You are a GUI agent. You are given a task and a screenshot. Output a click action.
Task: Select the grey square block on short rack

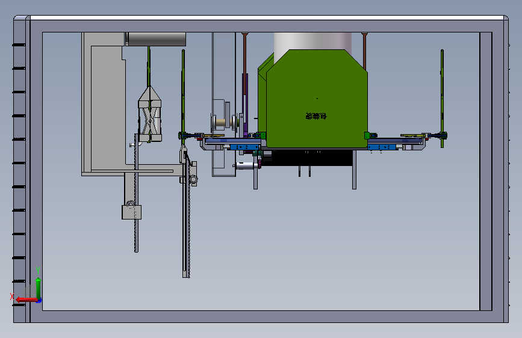click(x=131, y=212)
